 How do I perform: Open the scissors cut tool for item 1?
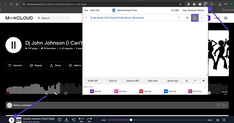point(187,18)
